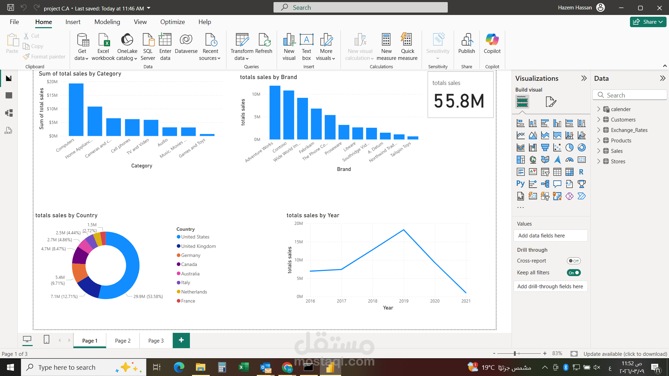Switch to mobile layout view
Screen dimensions: 669x376
tap(46, 339)
